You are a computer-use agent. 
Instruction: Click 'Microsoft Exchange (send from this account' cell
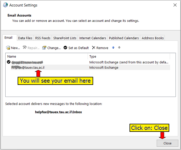click(x=129, y=62)
